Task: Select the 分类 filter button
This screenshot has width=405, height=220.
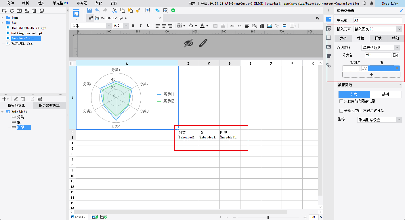Action: click(354, 94)
